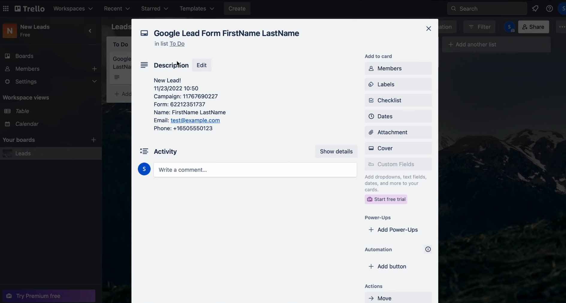Click the New Leads workspace N avatar
The image size is (566, 303).
[10, 31]
